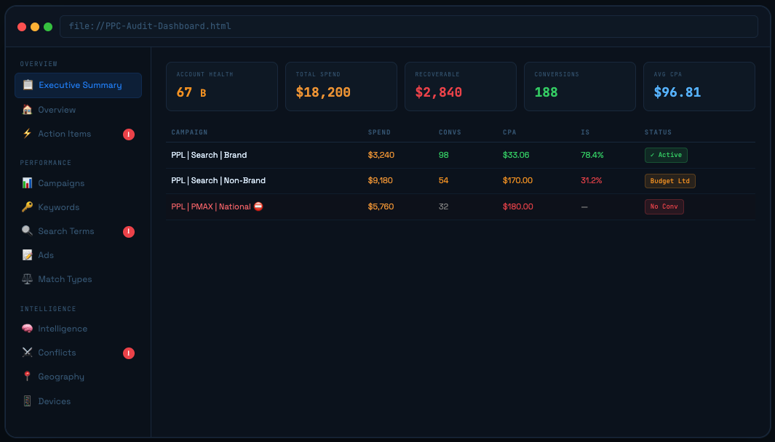The width and height of the screenshot is (775, 442).
Task: Select the Devices phone icon
Action: (28, 401)
